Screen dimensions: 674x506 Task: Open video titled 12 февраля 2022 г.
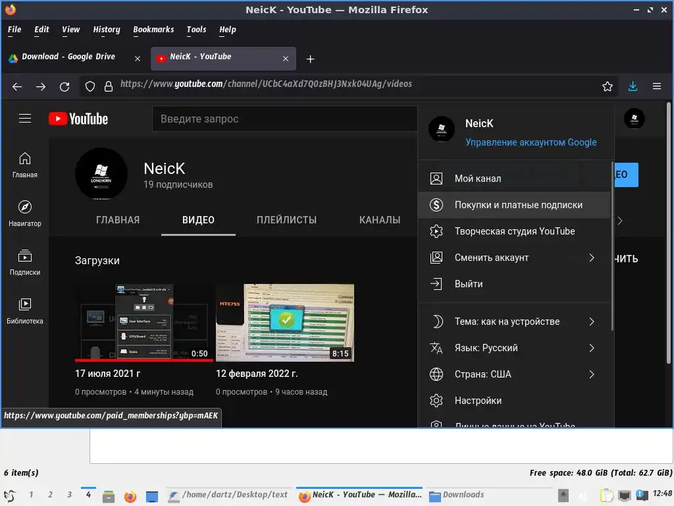tap(257, 374)
